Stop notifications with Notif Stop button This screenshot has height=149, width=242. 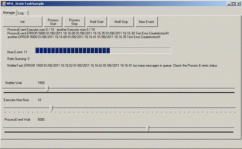tap(121, 22)
